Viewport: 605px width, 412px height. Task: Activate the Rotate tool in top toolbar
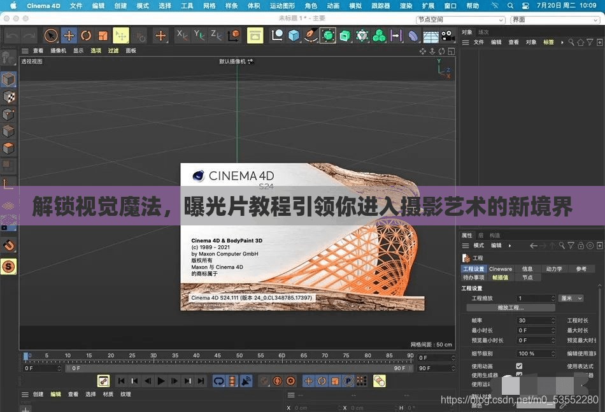coord(86,36)
